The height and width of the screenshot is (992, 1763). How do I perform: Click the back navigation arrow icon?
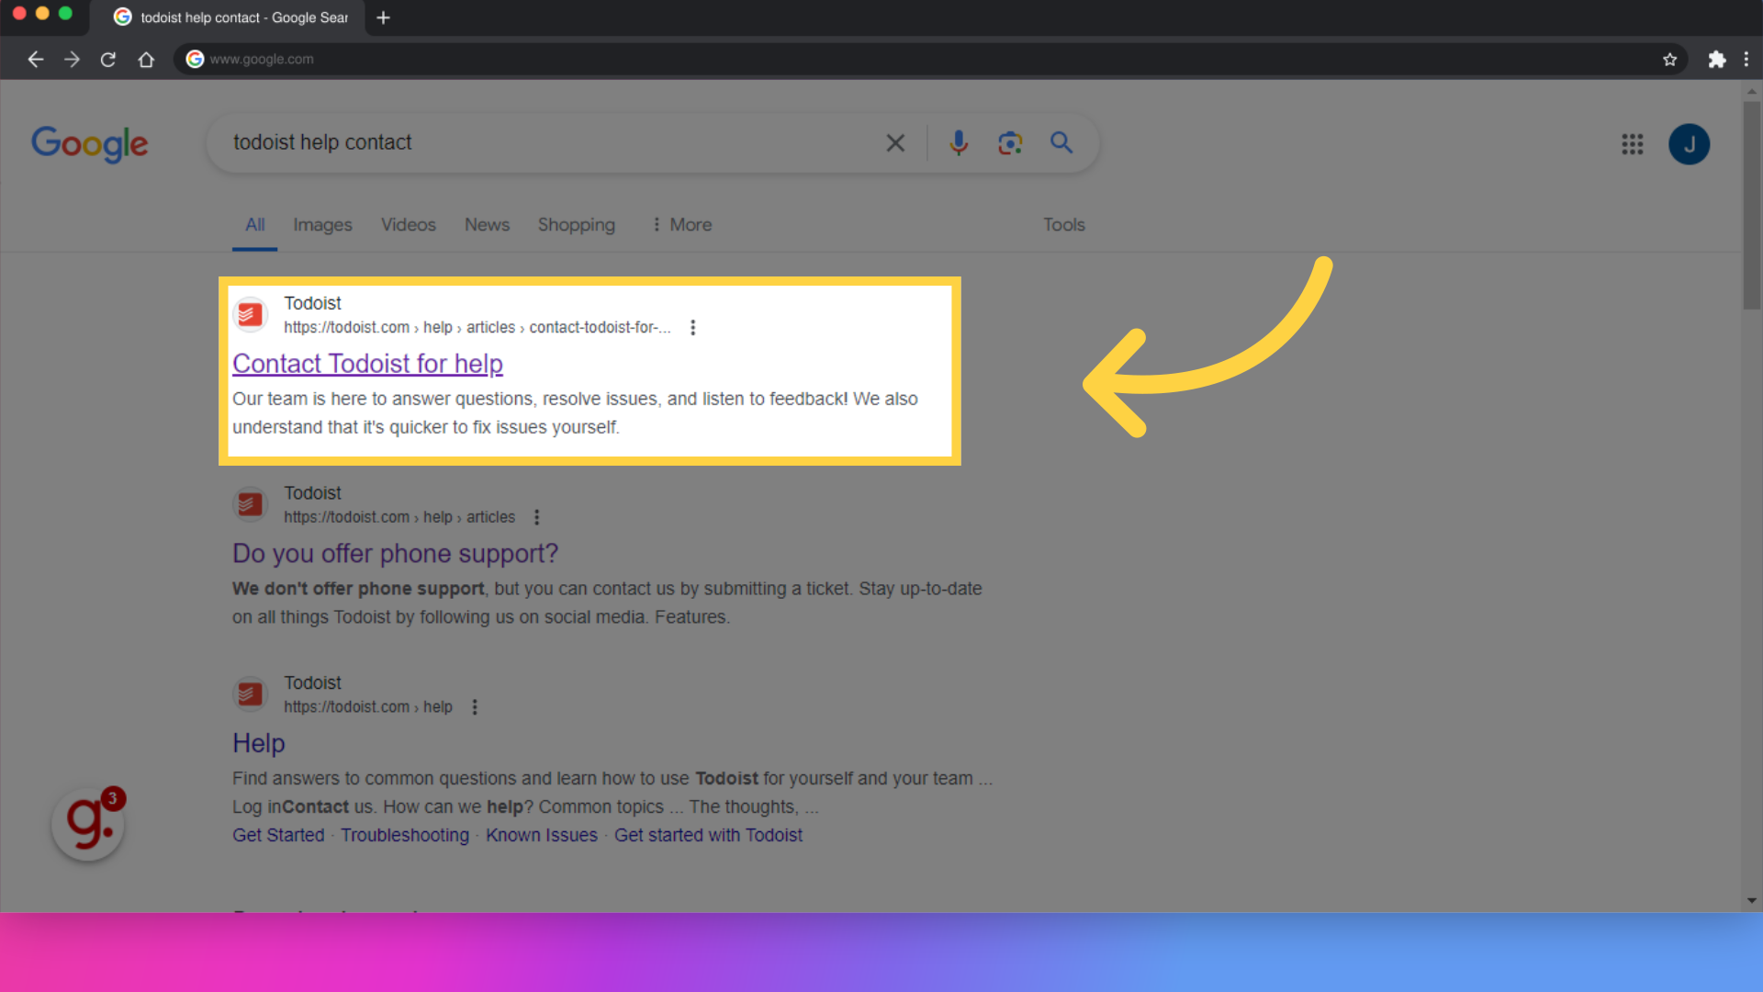tap(35, 58)
